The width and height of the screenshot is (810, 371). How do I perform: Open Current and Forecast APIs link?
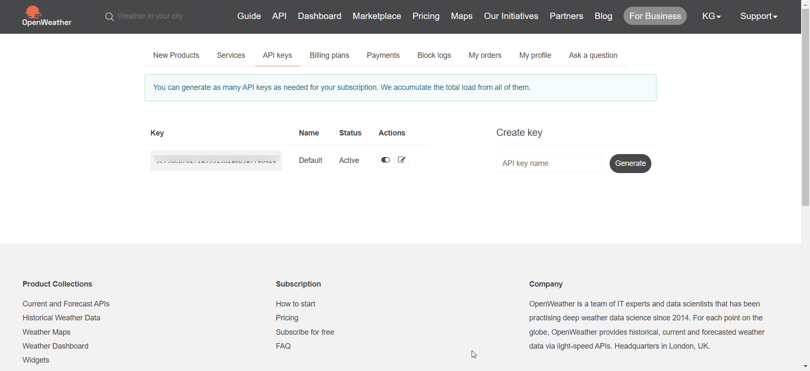pyautogui.click(x=66, y=304)
